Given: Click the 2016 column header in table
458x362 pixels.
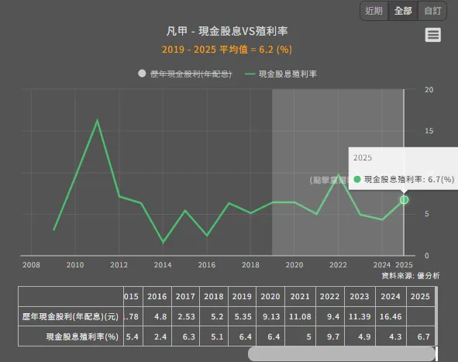Looking at the screenshot, I should coord(157,297).
